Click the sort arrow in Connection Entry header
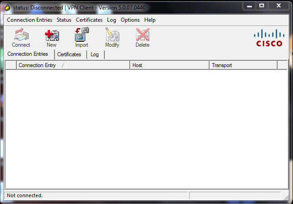This screenshot has height=204, width=293. point(64,65)
